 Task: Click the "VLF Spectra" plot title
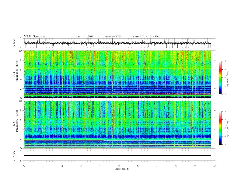pos(34,36)
